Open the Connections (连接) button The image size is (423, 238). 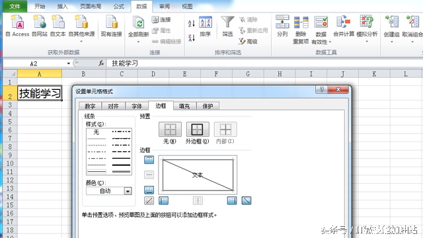pos(161,19)
